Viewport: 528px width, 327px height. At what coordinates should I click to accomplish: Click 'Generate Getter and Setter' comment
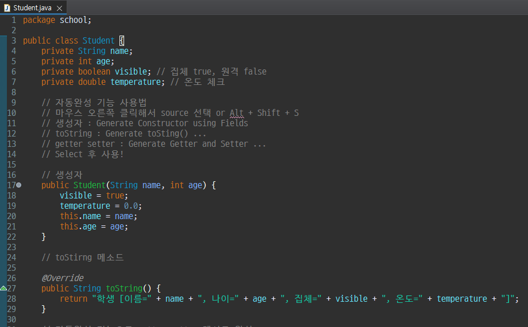coord(188,144)
